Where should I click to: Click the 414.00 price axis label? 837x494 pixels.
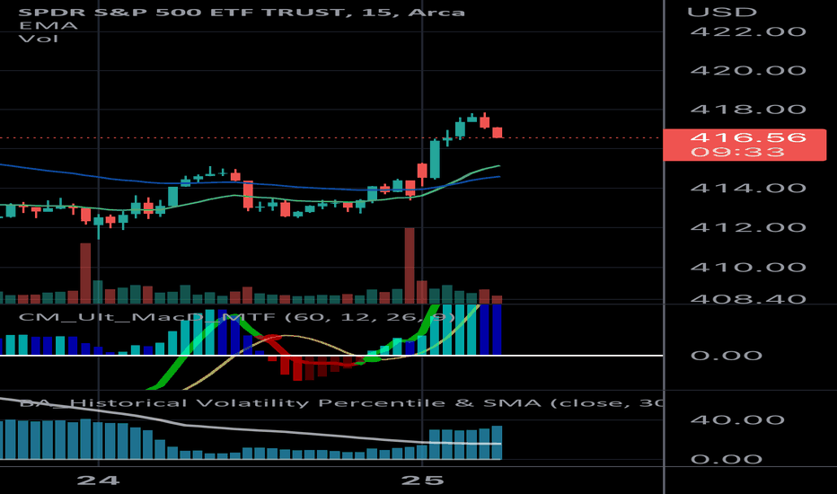pos(748,188)
